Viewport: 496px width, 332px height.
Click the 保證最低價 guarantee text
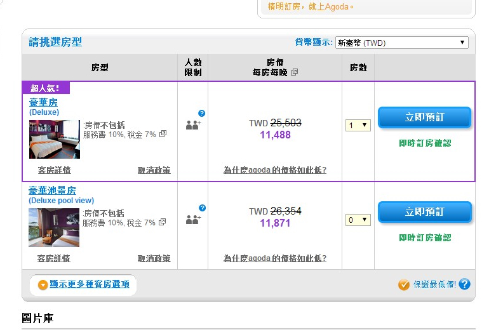tap(434, 284)
